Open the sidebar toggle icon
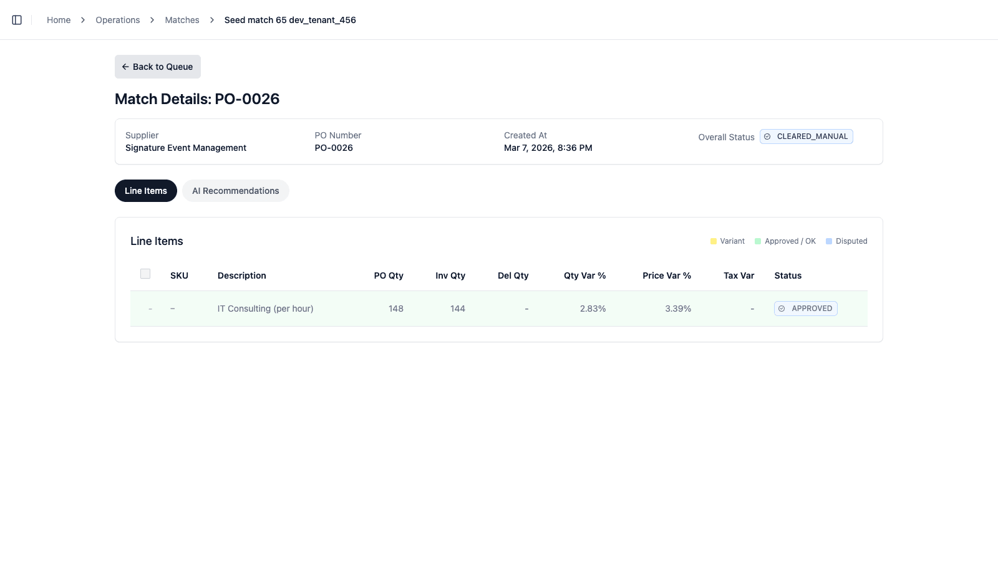The height and width of the screenshot is (561, 998). 17,19
